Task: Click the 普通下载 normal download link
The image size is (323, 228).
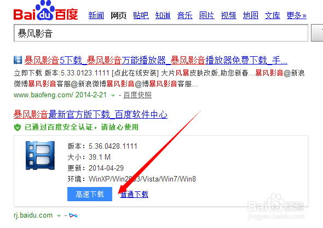Action: (134, 194)
